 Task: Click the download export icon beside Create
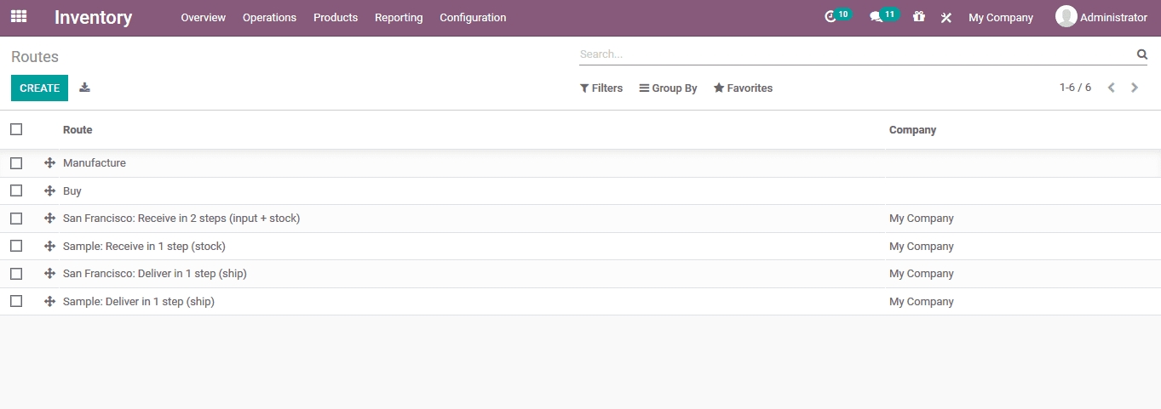tap(84, 88)
